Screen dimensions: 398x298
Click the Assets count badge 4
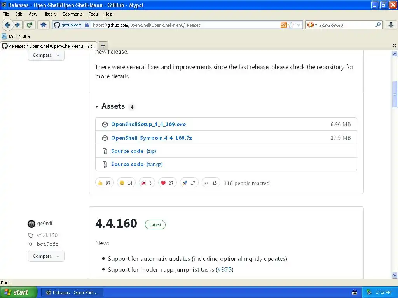(x=132, y=107)
